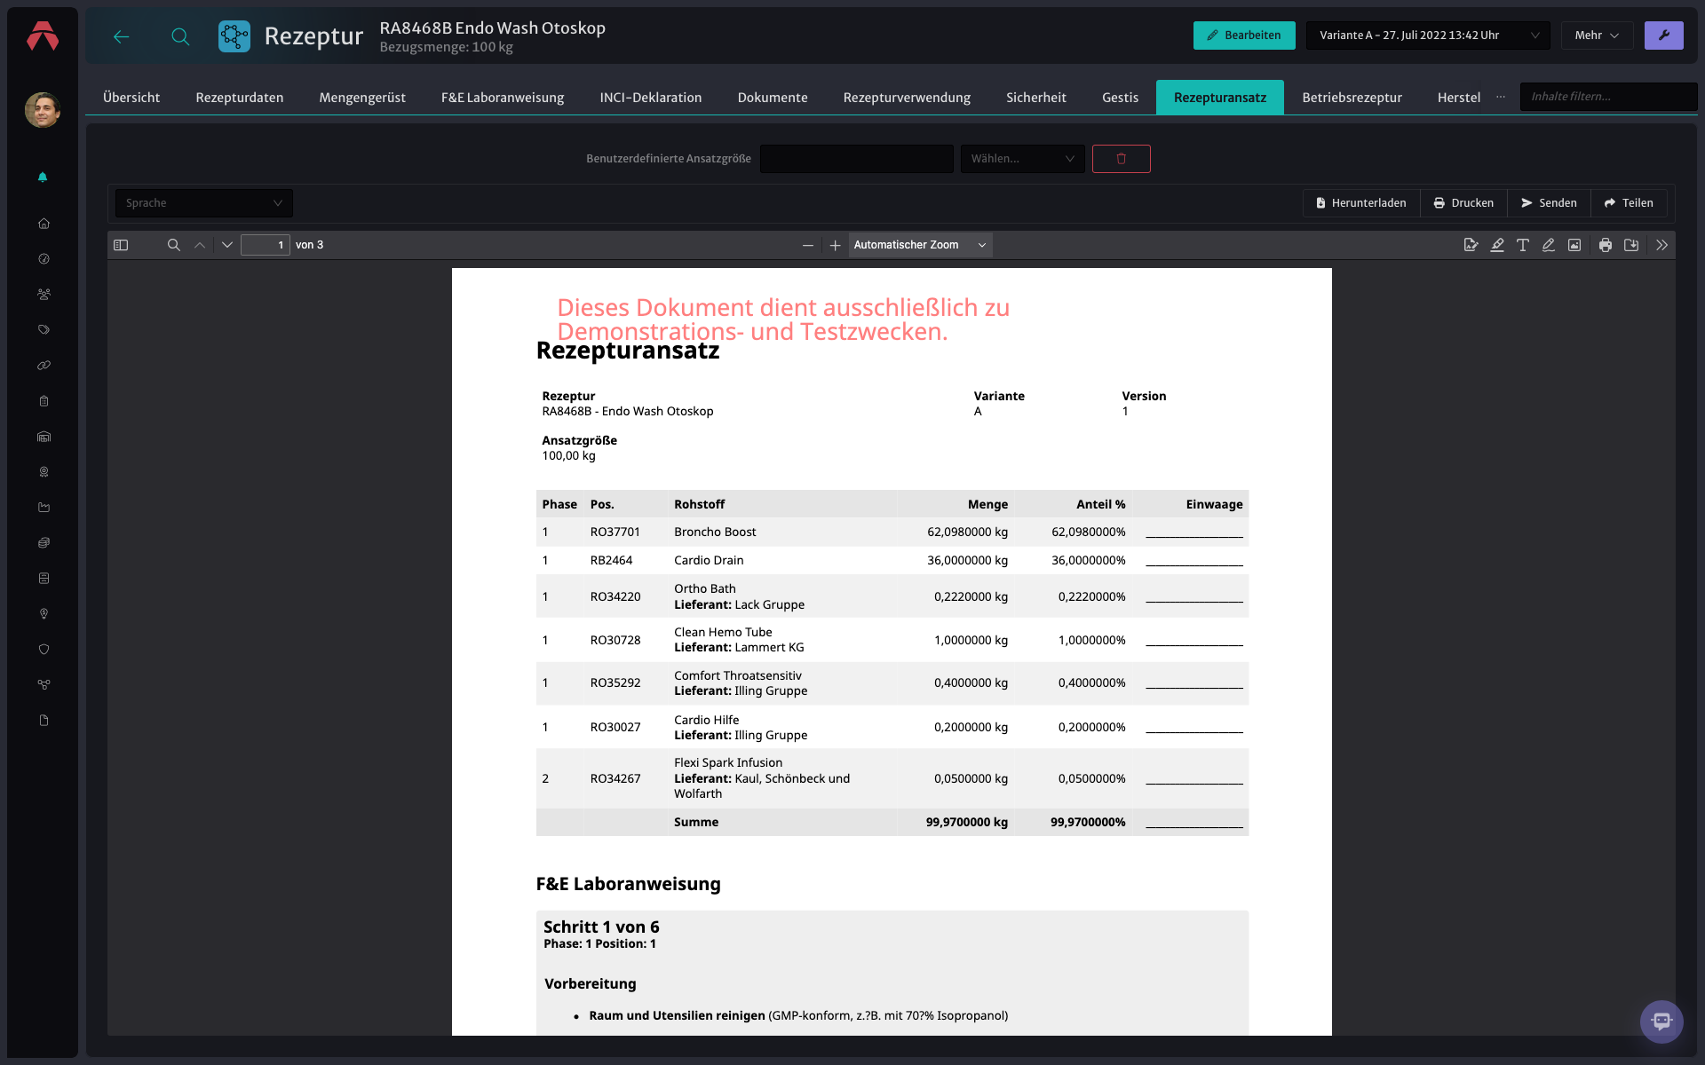Click the PDF page number field
Screen dimensions: 1705x1065
tap(265, 245)
